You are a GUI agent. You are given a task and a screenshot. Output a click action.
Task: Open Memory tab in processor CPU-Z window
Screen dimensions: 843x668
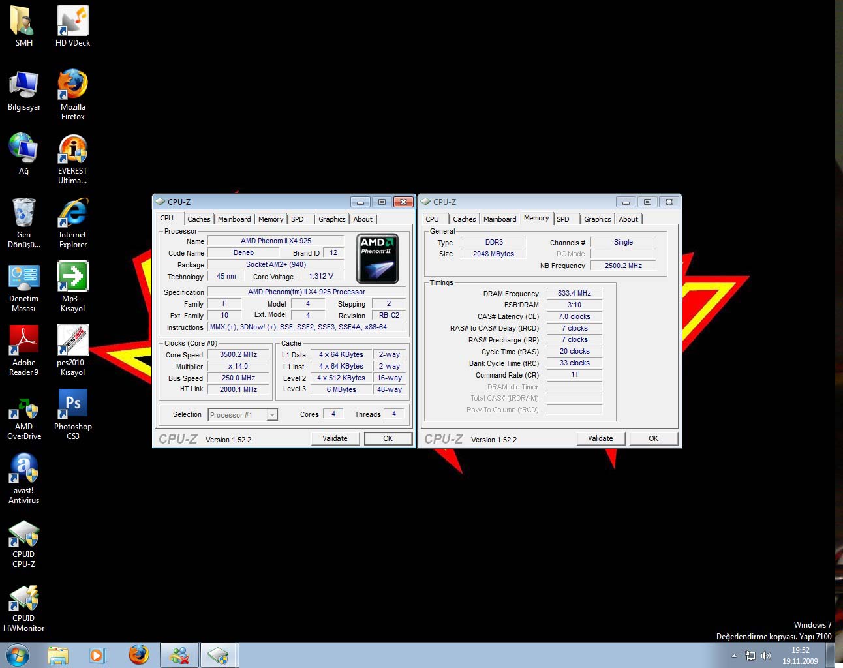pos(271,219)
